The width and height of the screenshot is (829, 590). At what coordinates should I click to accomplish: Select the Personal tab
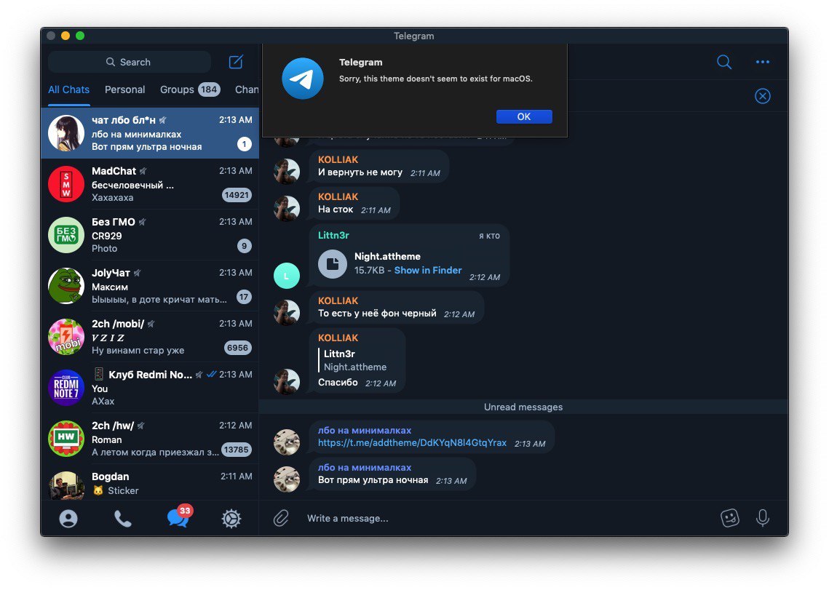(124, 90)
